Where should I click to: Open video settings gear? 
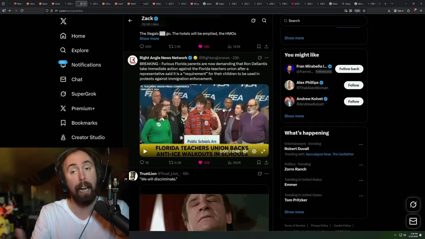click(254, 151)
